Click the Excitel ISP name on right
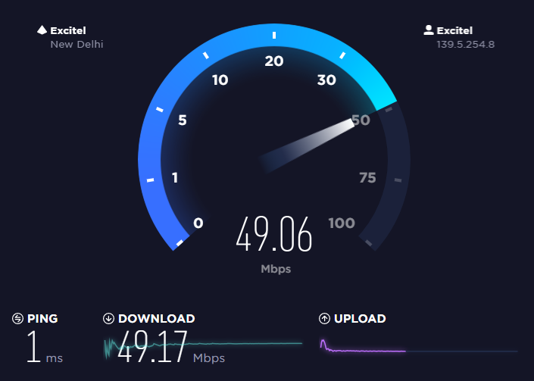The image size is (534, 381). pyautogui.click(x=454, y=30)
